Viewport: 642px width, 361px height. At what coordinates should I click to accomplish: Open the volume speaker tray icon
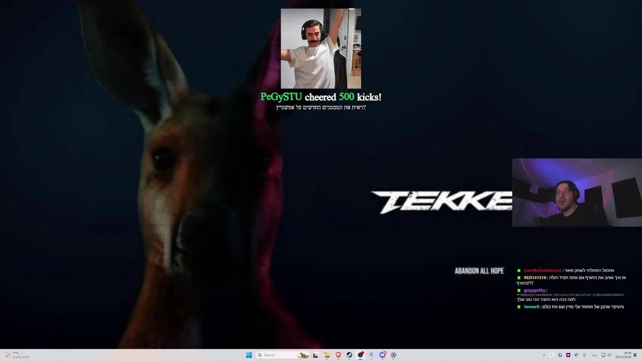(609, 355)
